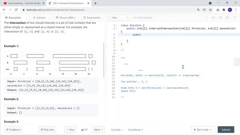Click the Problems list button
Image resolution: width=240 pixels, height=135 pixels.
coord(13,130)
